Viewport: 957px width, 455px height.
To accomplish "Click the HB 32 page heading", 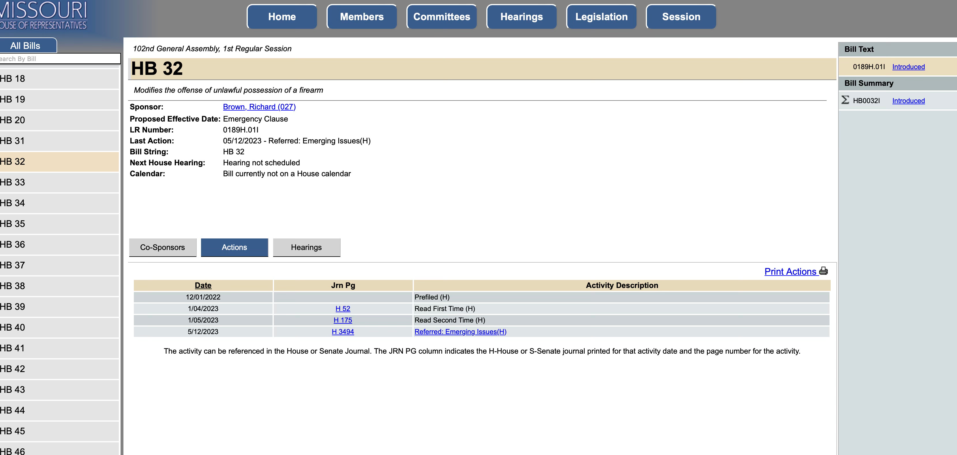I will tap(157, 69).
